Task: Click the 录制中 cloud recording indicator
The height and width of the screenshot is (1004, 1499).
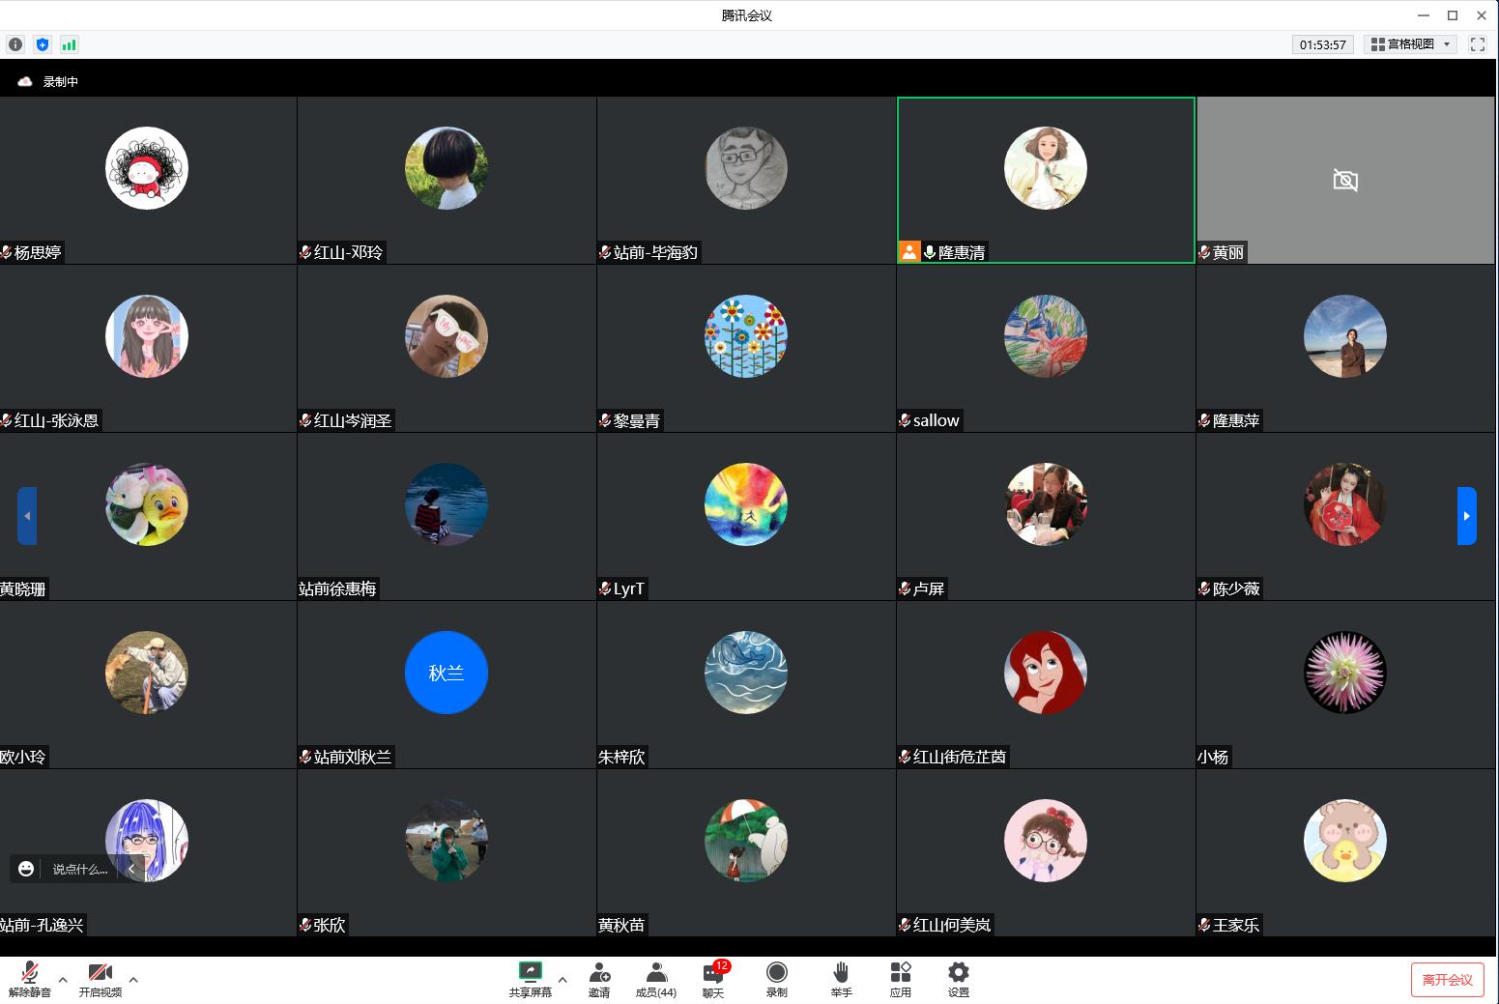Action: click(x=47, y=82)
